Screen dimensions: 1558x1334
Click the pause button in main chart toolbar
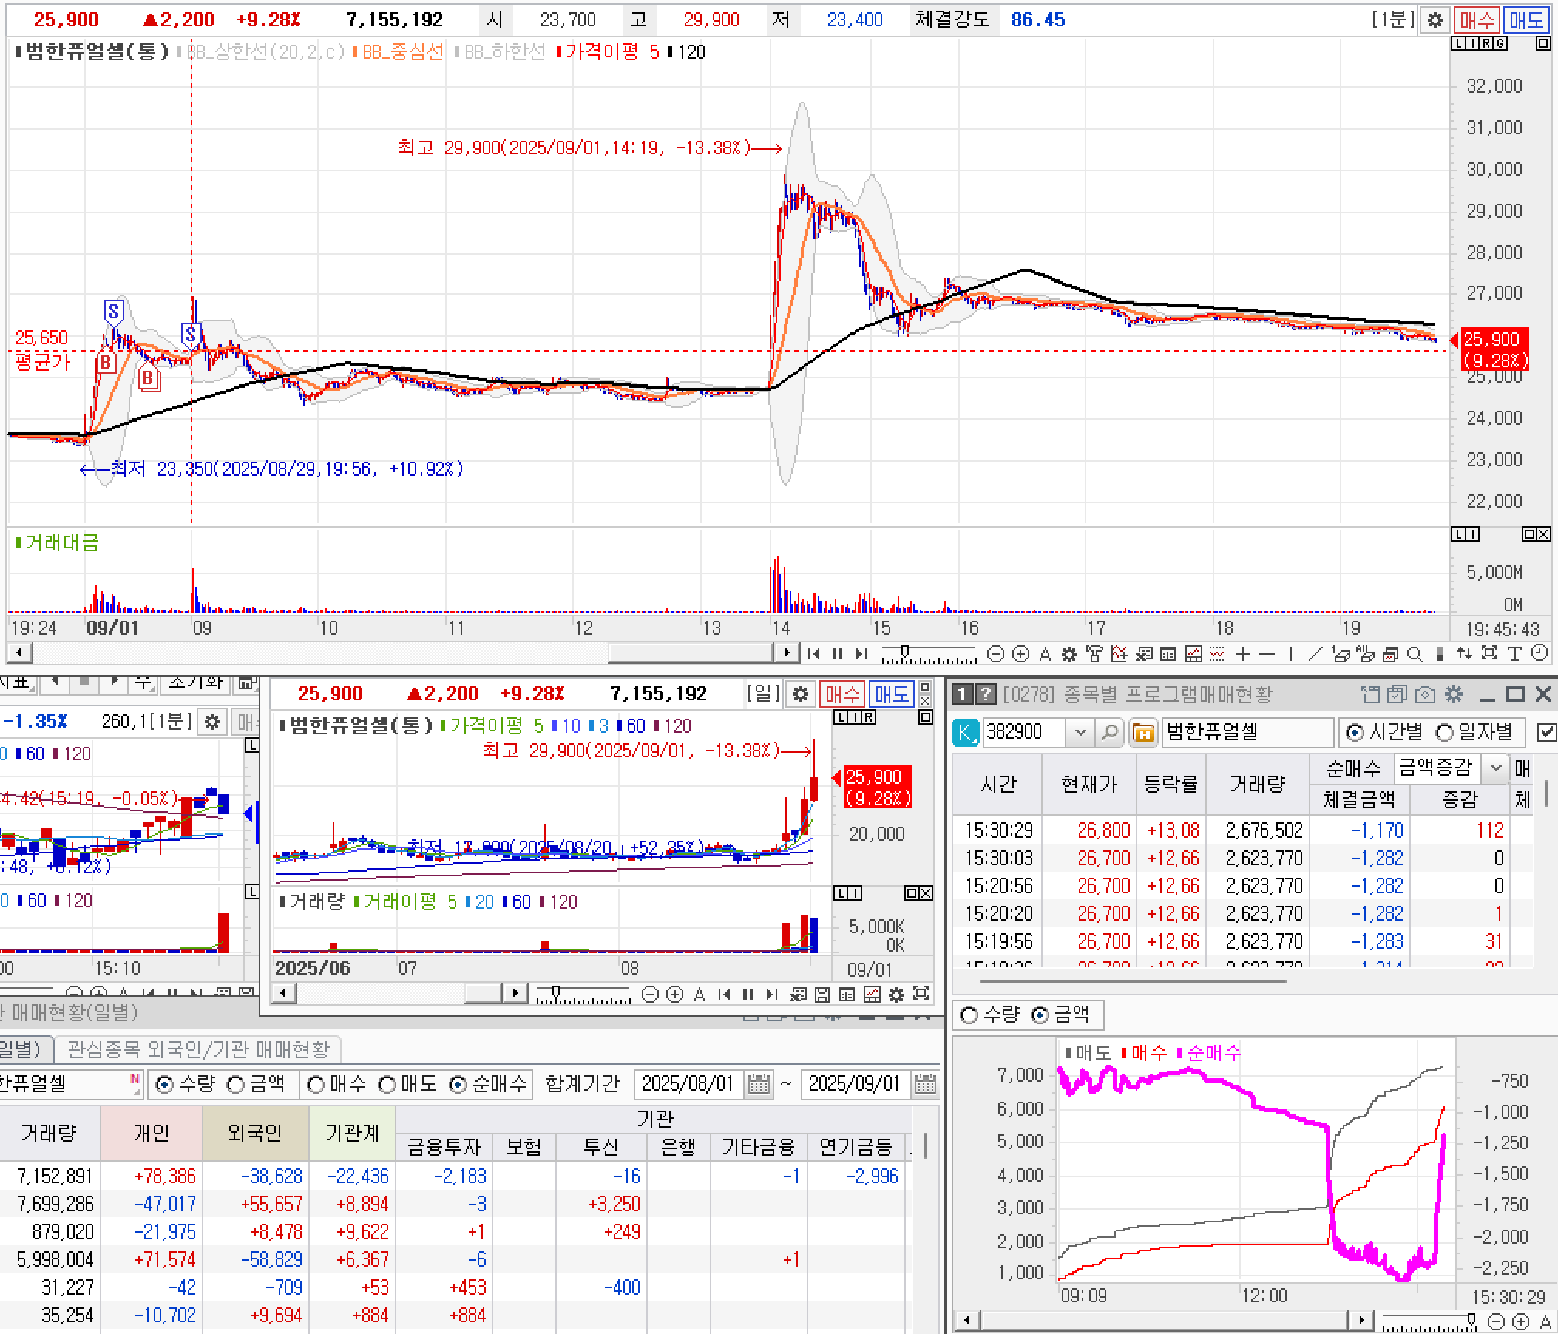(x=838, y=655)
